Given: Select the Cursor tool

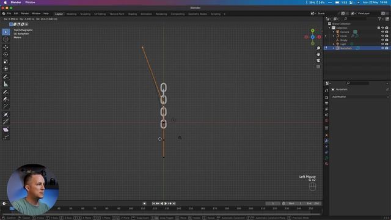Looking at the screenshot, I should [x=5, y=39].
